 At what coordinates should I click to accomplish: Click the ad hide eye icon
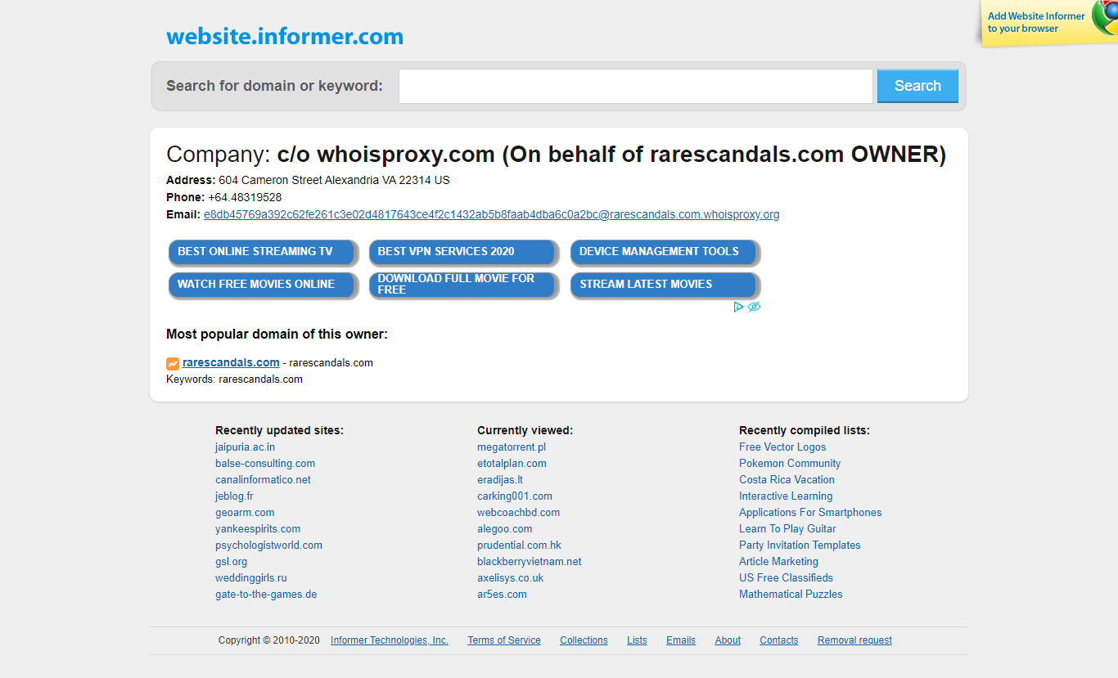[x=754, y=307]
